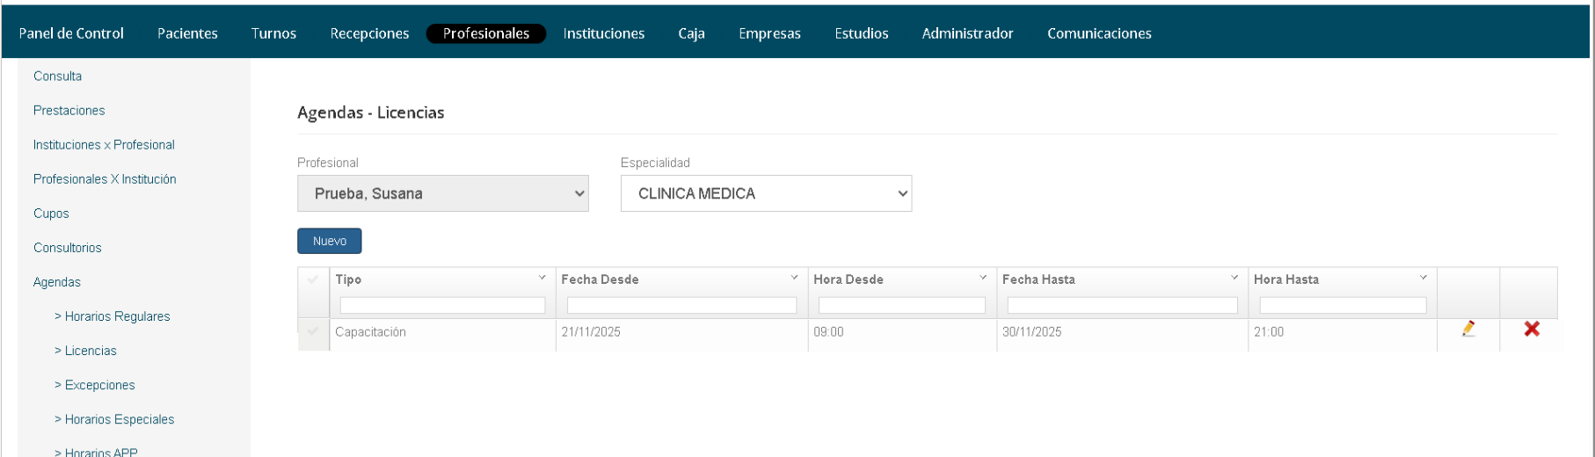Open Hora Desde column filter arrow

[x=983, y=278]
